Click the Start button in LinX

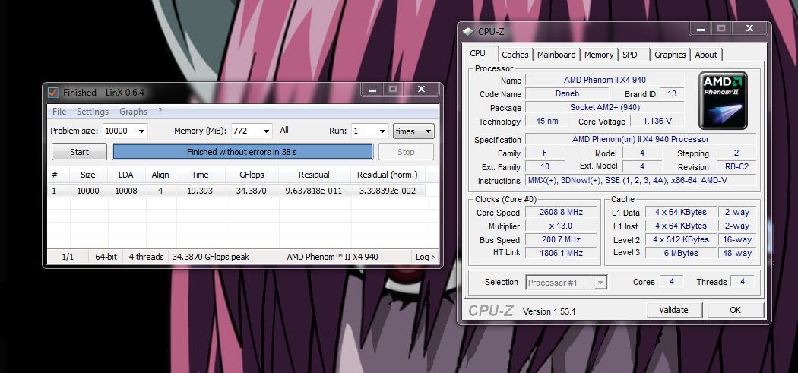tap(79, 152)
